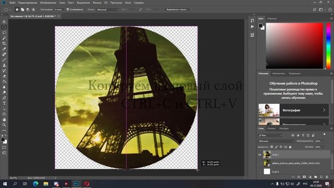Click the new group folder icon
The height and width of the screenshot is (188, 334).
[x=315, y=177]
